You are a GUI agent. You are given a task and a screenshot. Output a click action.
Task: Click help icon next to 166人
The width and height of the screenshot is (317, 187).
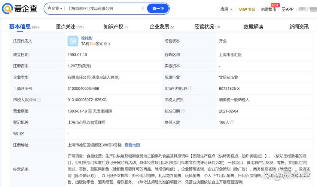tap(232, 122)
